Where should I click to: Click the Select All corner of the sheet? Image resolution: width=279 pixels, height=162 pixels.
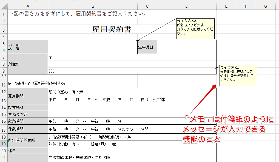pyautogui.click(x=4, y=6)
